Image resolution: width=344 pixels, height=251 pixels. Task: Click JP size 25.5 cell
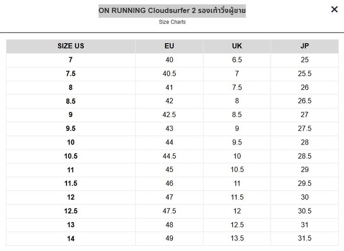[305, 74]
